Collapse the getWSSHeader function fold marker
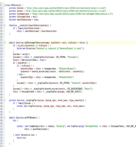Viewport: 136px width, 147px height. pos(4,117)
